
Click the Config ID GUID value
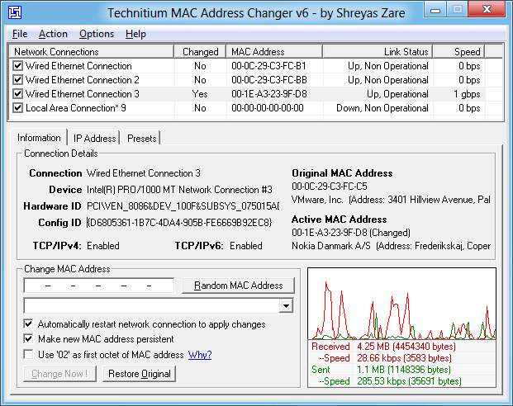(179, 223)
